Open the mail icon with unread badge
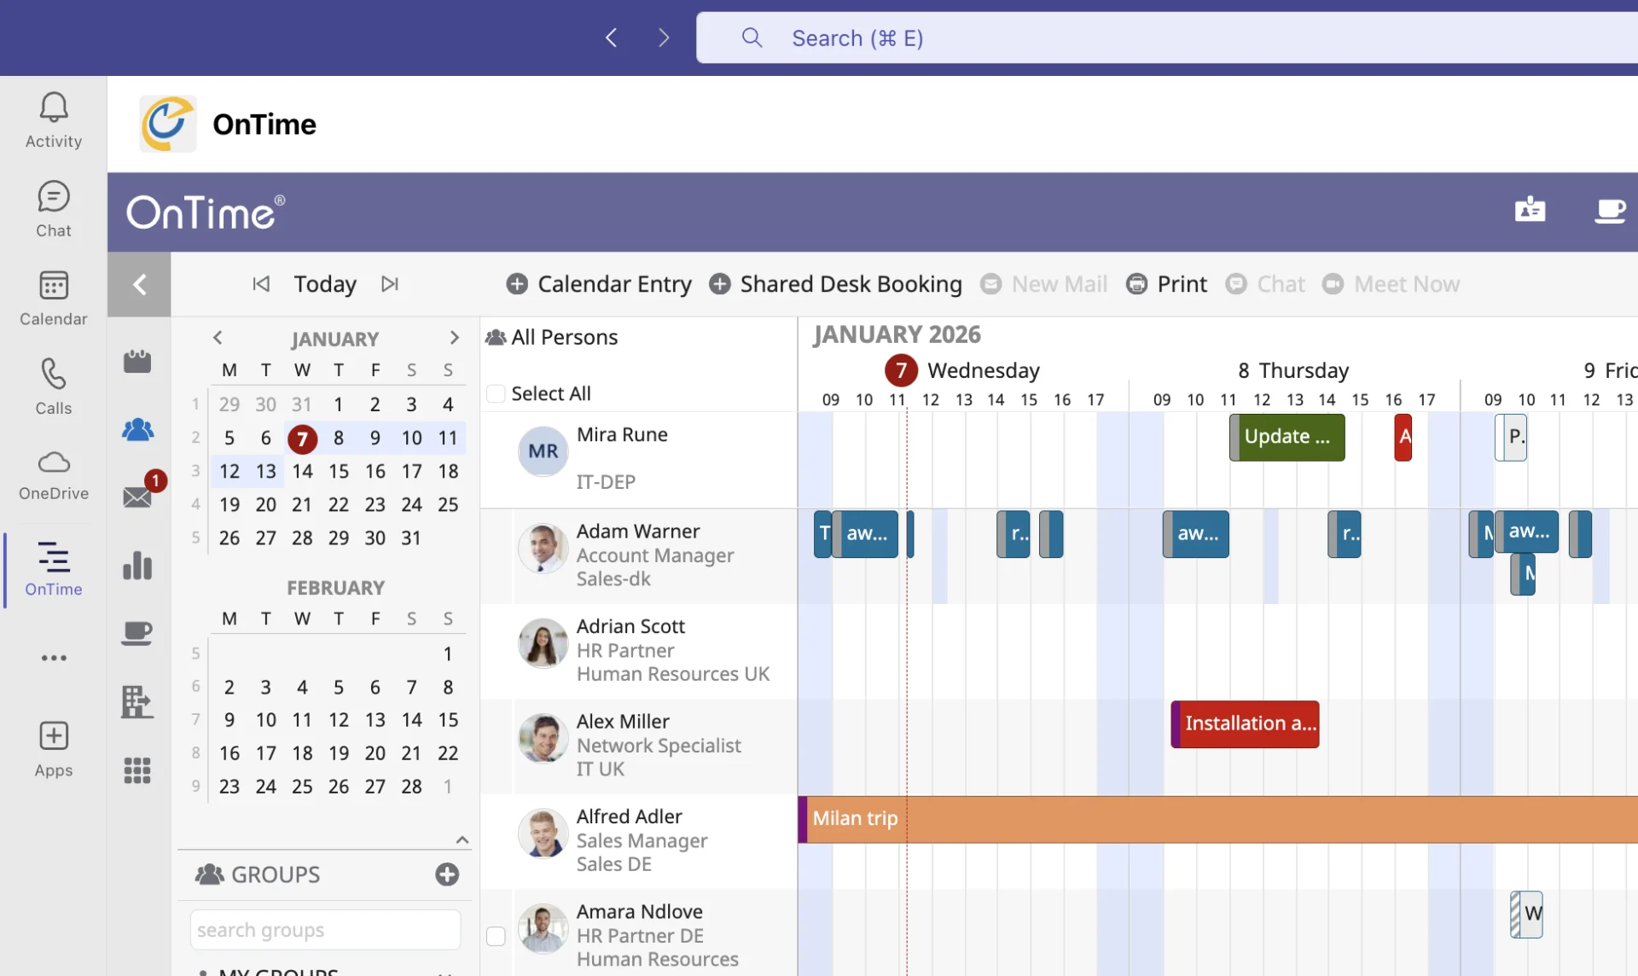Viewport: 1638px width, 976px height. coord(137,497)
